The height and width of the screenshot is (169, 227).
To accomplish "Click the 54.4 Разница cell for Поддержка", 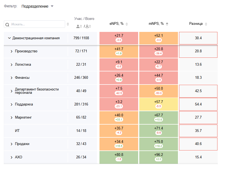I will (x=198, y=104).
